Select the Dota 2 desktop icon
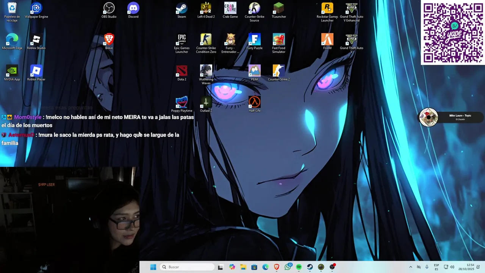 (x=182, y=73)
